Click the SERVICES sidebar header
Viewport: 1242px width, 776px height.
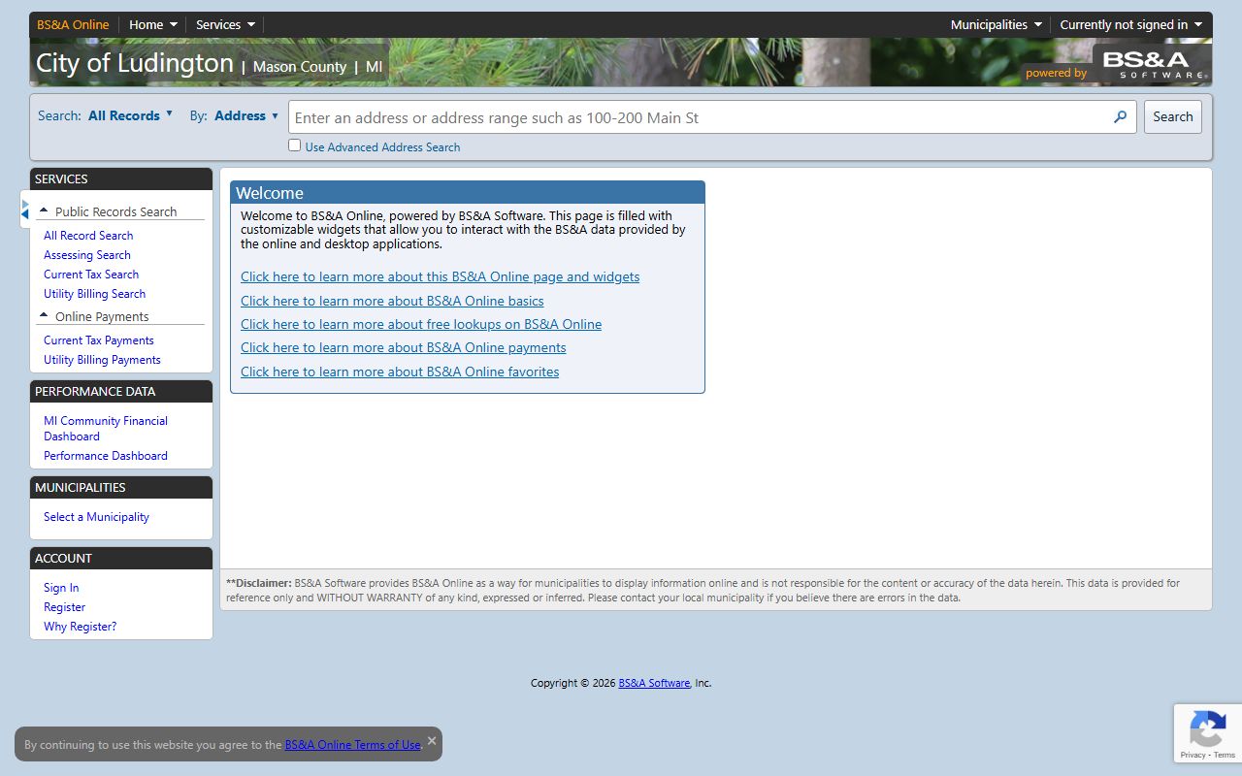click(x=121, y=179)
